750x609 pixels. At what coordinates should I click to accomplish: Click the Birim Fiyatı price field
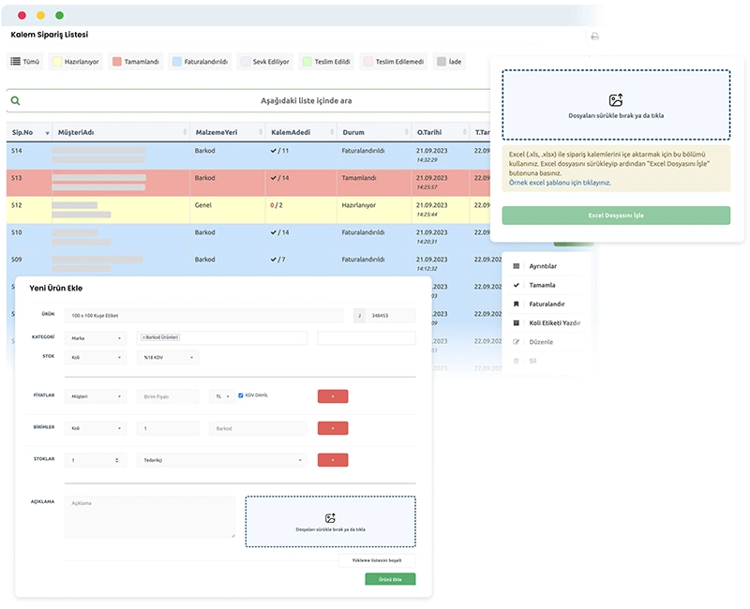tap(168, 396)
